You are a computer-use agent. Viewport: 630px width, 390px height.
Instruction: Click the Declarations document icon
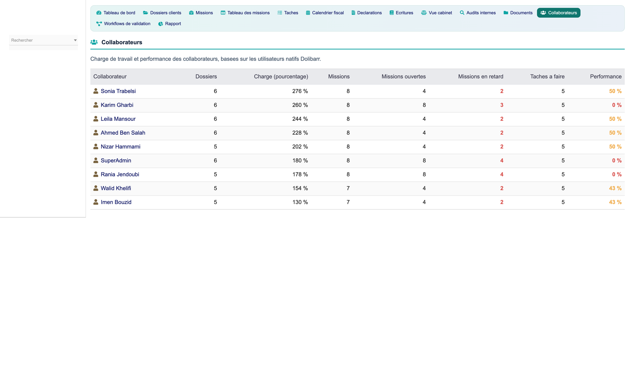click(353, 13)
